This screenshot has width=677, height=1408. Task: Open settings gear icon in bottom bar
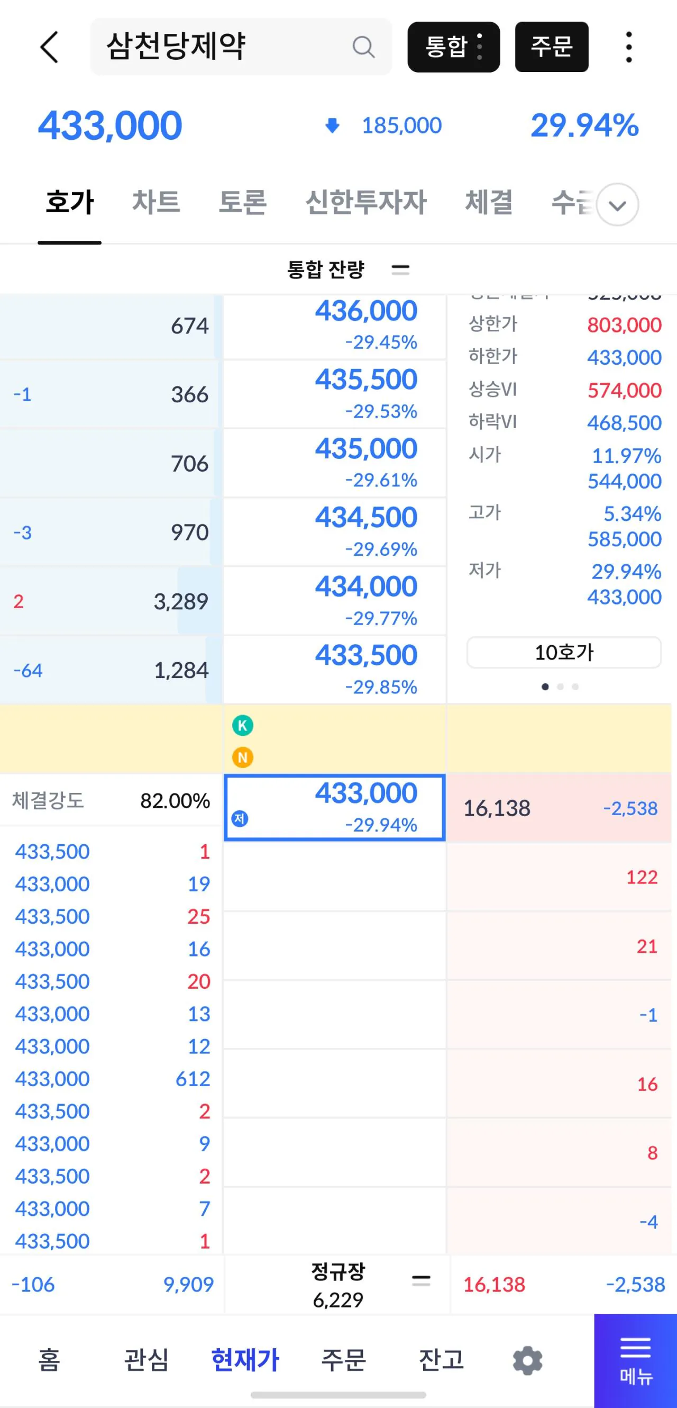[527, 1360]
